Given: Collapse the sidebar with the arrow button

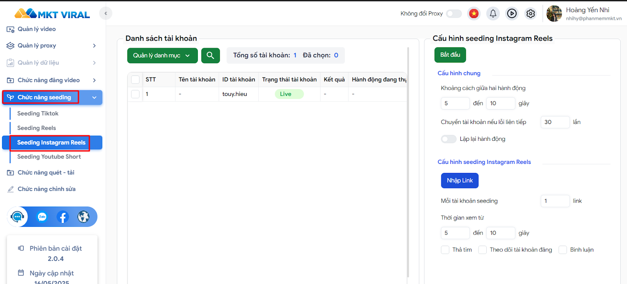Looking at the screenshot, I should 106,13.
